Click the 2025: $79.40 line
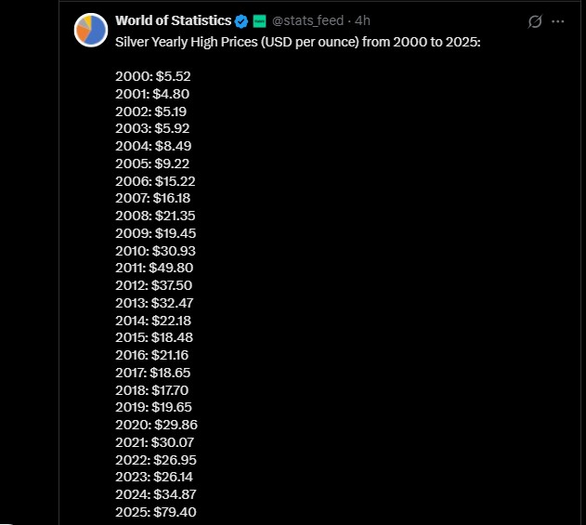 pos(155,512)
